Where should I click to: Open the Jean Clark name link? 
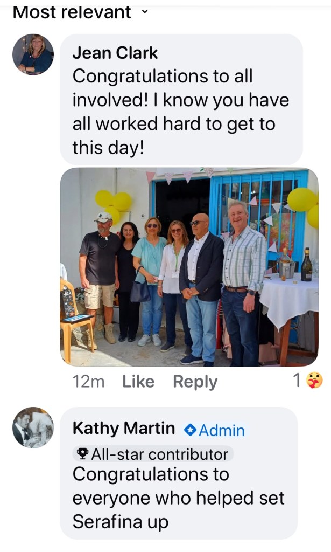pyautogui.click(x=115, y=53)
